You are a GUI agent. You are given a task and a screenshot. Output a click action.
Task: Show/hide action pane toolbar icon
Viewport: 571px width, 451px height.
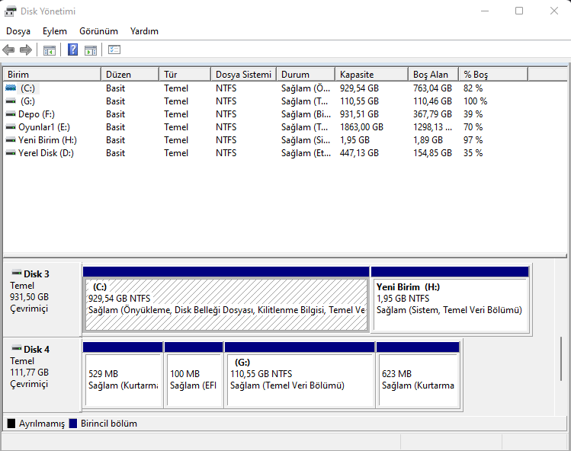[91, 50]
